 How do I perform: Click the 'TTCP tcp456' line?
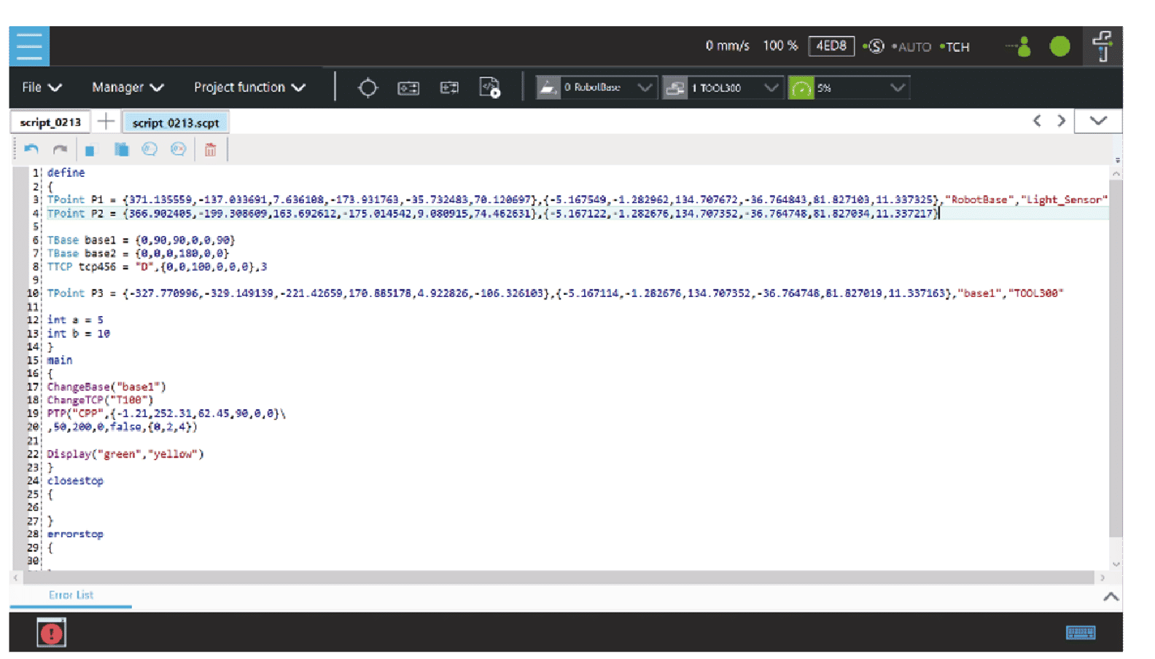pos(157,267)
